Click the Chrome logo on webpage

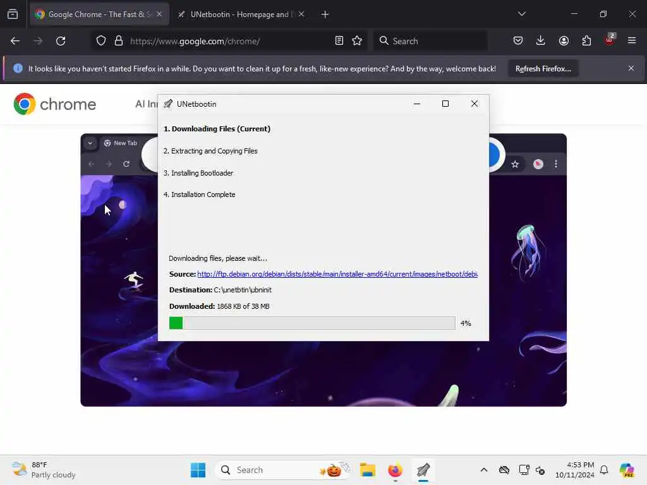tap(54, 104)
